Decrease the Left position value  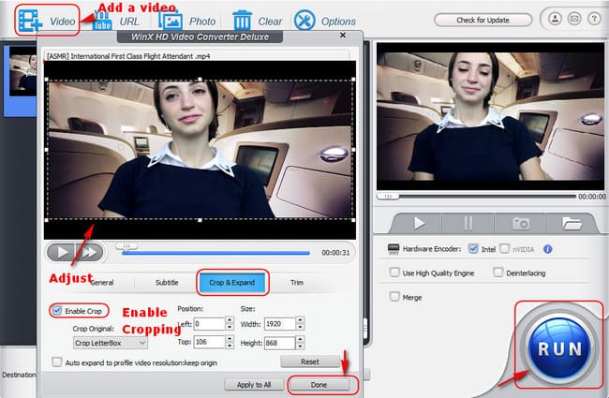click(230, 327)
